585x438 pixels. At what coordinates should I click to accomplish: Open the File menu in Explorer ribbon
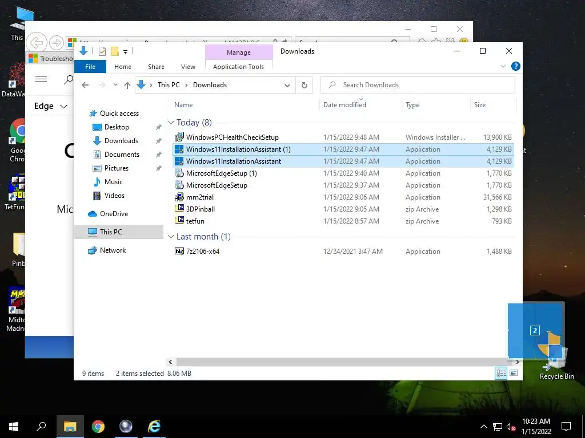pos(90,67)
